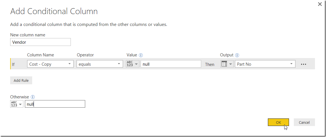This screenshot has width=326, height=137.
Task: Expand the Part No output dropdown
Action: pyautogui.click(x=265, y=64)
